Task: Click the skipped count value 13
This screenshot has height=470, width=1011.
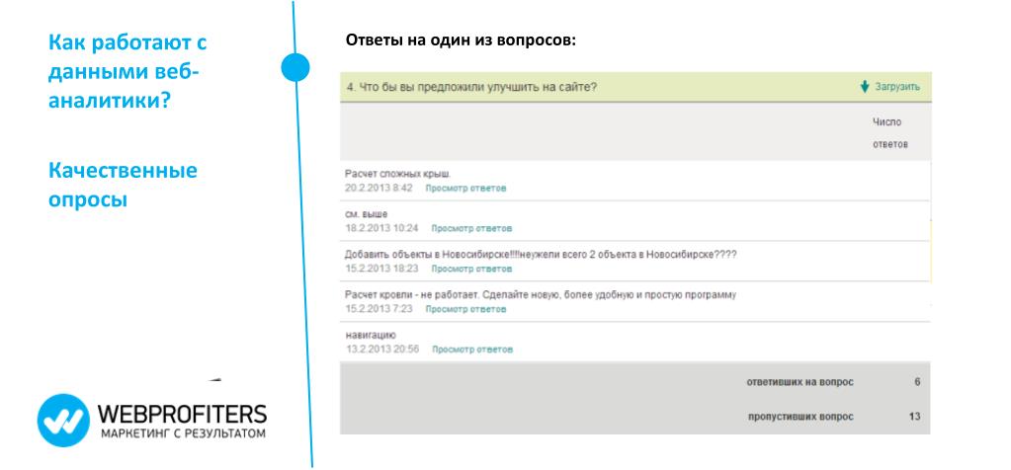Action: (x=914, y=417)
